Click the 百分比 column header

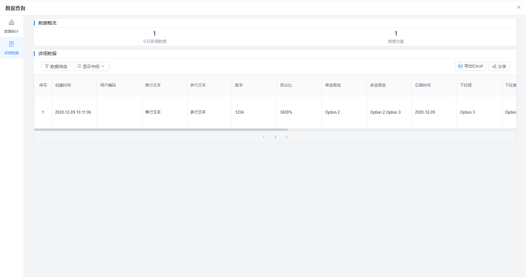click(x=286, y=86)
